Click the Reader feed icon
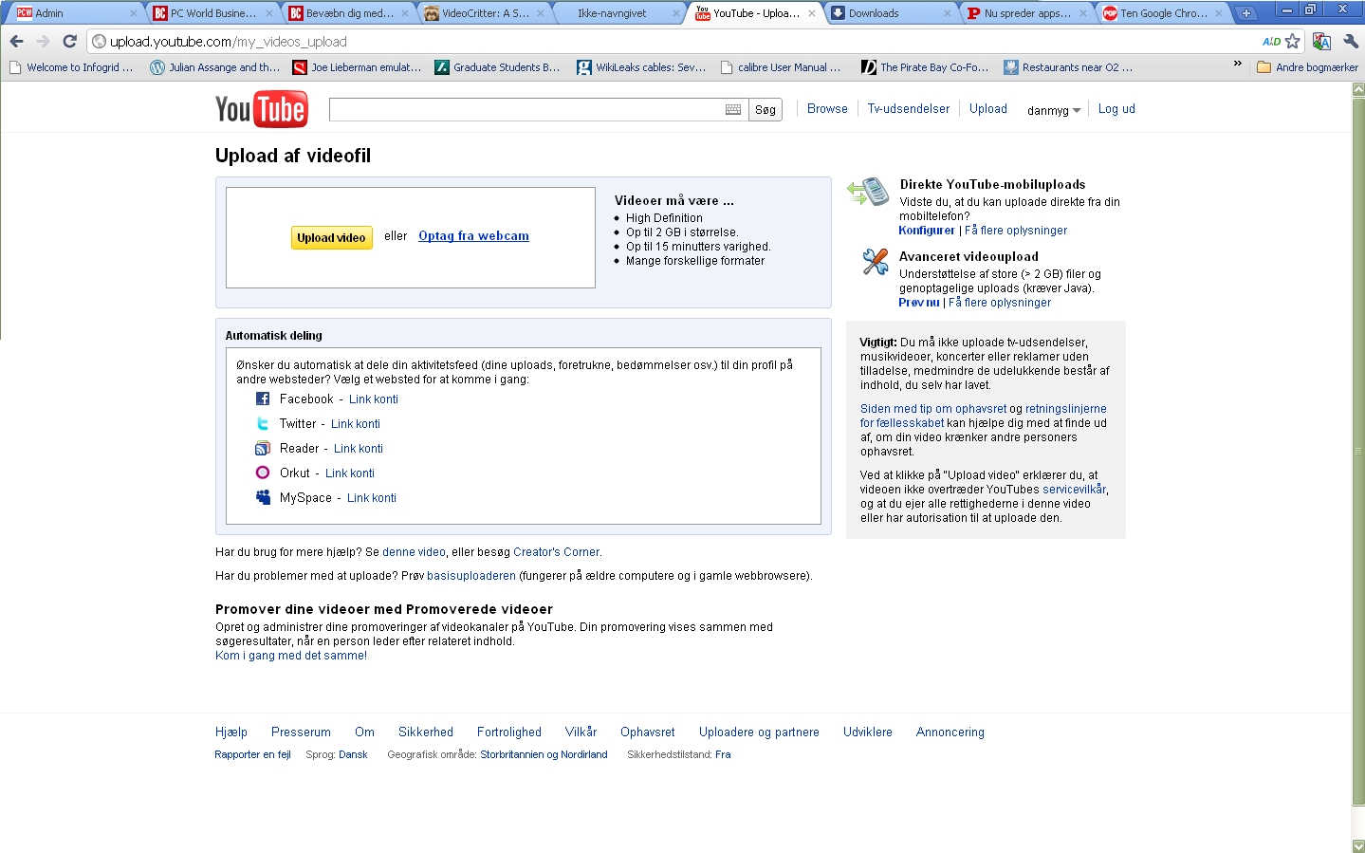This screenshot has height=853, width=1365. pos(263,449)
